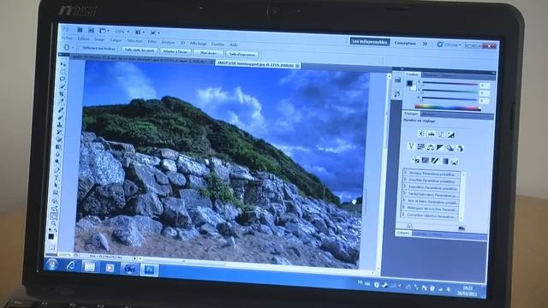The height and width of the screenshot is (308, 548).
Task: Switch to the Masques tab
Action: (429, 114)
